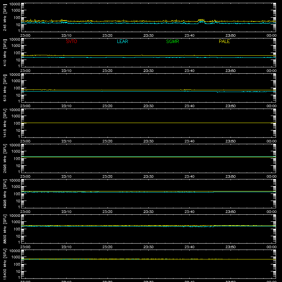Click the 23:20 tick label under 4995 MHz panel
The image size is (282, 282).
(108, 212)
